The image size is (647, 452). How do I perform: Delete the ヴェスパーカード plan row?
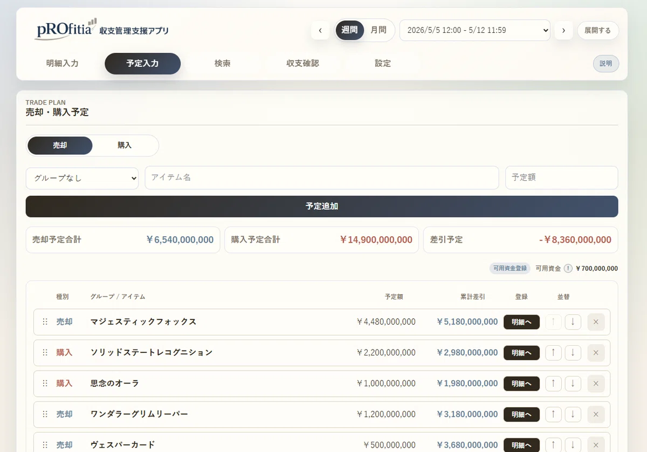coord(596,445)
